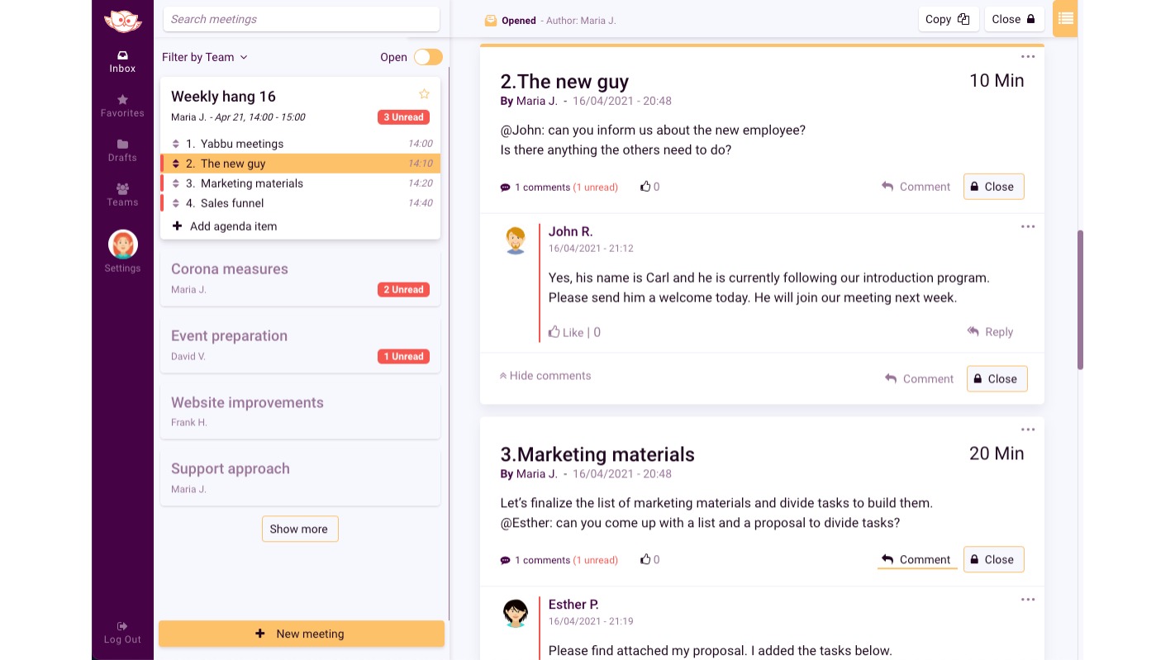Reorder handle for Sales funnel item
Image resolution: width=1175 pixels, height=660 pixels.
(x=176, y=203)
